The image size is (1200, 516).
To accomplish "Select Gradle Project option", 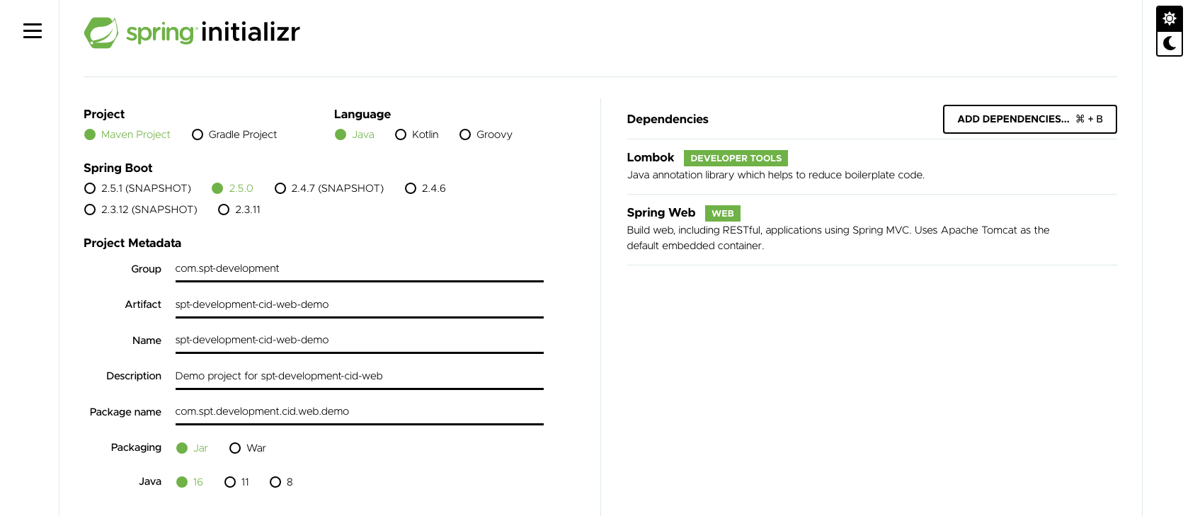I will [234, 134].
